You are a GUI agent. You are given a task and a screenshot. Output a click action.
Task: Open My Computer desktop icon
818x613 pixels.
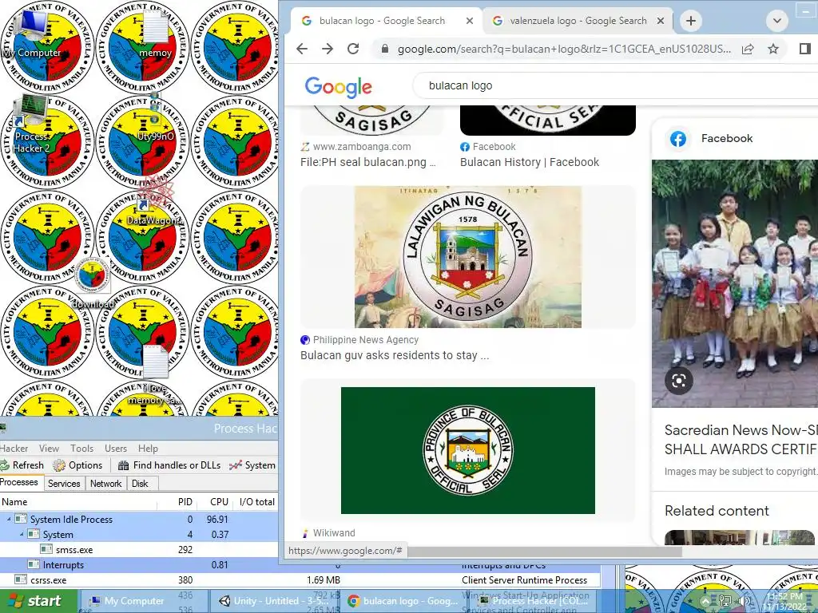pyautogui.click(x=32, y=32)
